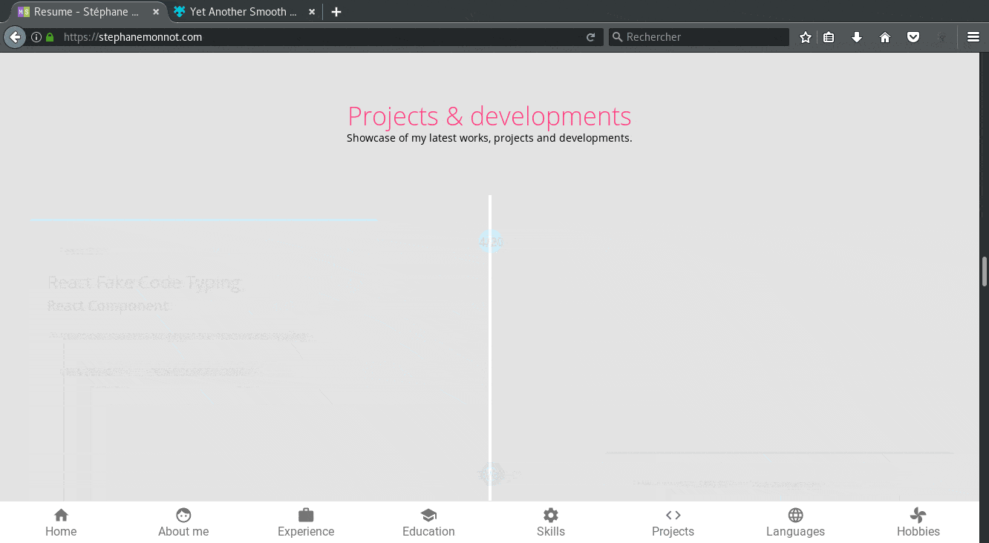The height and width of the screenshot is (543, 989).
Task: Click the Education label in bottom navigation
Action: (x=428, y=531)
